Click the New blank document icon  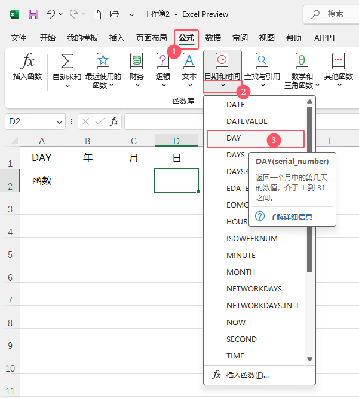[97, 14]
